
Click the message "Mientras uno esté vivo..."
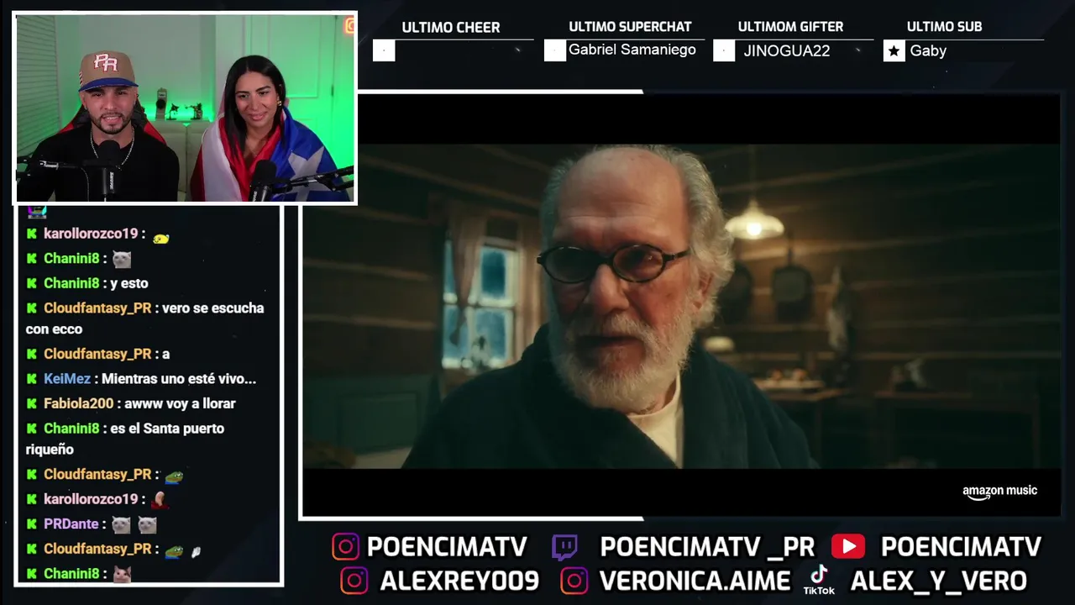click(x=179, y=379)
